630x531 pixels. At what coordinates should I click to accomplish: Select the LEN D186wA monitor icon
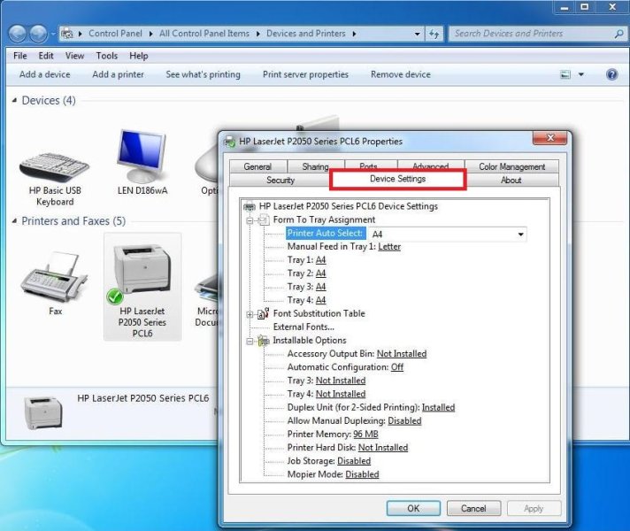(142, 156)
